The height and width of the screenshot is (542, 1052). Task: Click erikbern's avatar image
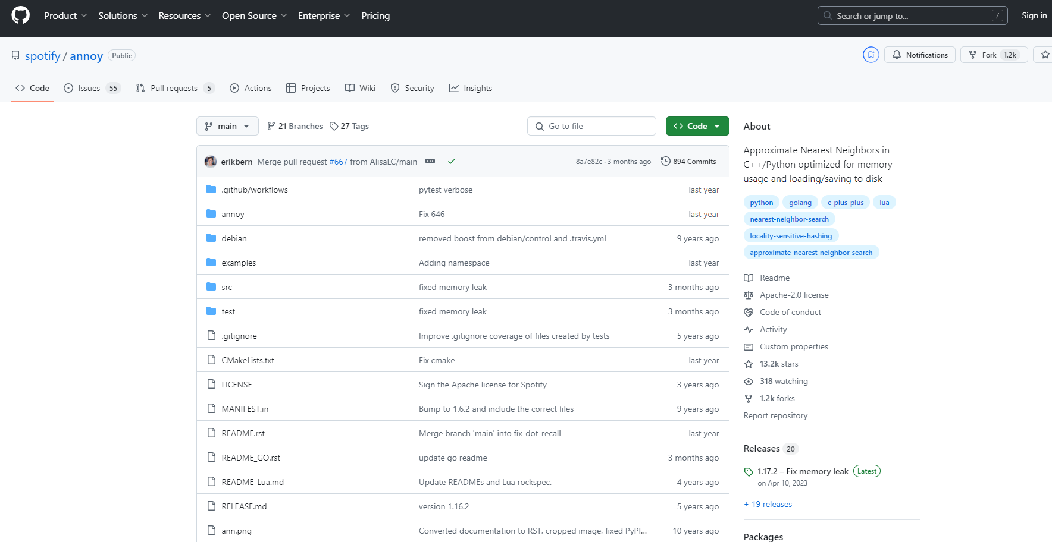tap(211, 161)
